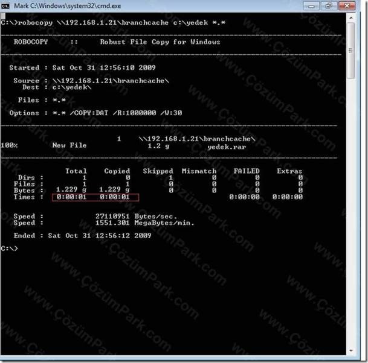This screenshot has height=363, width=368.
Task: Click the Bytes total value 1.229 g
Action: pos(71,189)
